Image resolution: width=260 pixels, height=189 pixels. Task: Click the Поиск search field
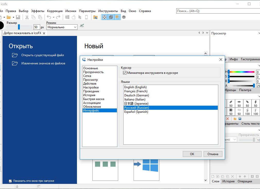click(218, 11)
